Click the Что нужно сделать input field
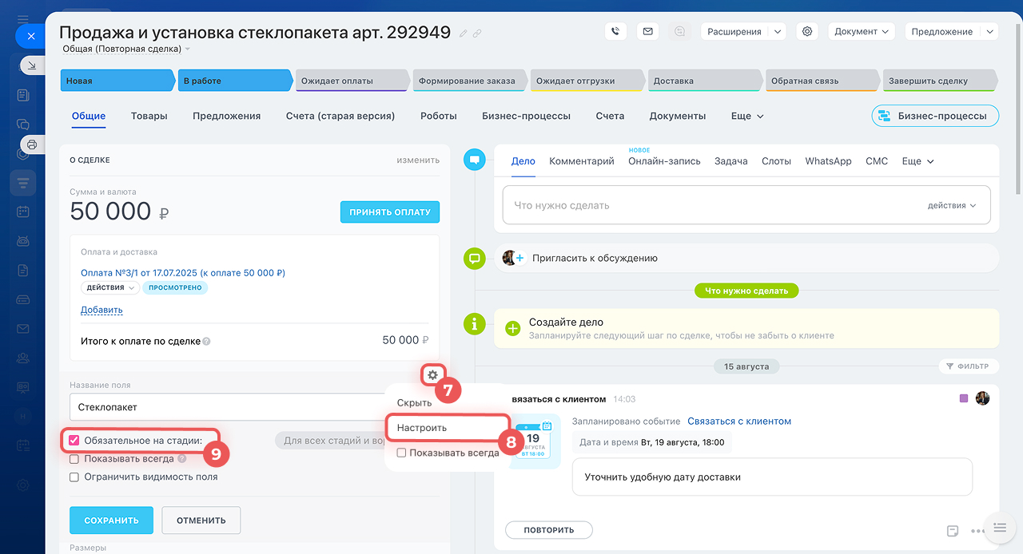The image size is (1023, 554). point(711,205)
